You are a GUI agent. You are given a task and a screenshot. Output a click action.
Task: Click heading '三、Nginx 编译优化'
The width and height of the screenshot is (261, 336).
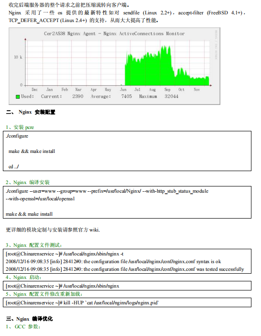pos(29,319)
